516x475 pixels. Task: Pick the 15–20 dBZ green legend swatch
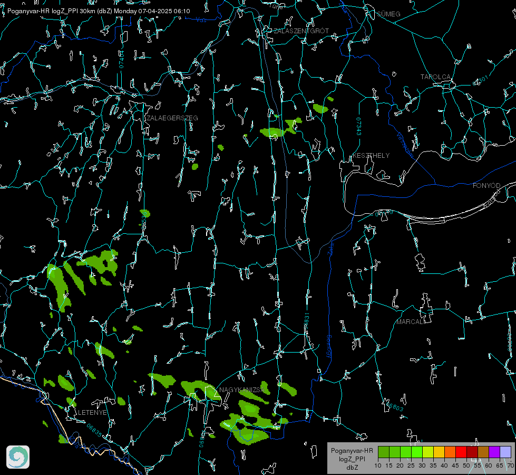[395, 452]
